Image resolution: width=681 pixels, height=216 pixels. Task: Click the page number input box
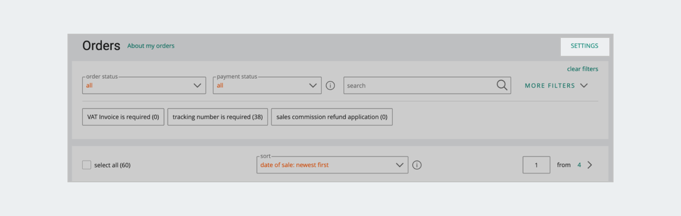536,165
